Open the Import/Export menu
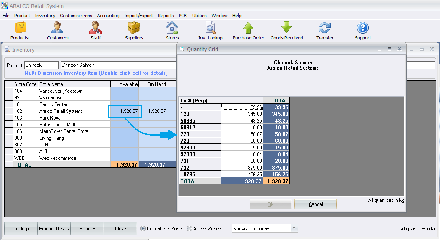This screenshot has width=440, height=240. [x=138, y=16]
